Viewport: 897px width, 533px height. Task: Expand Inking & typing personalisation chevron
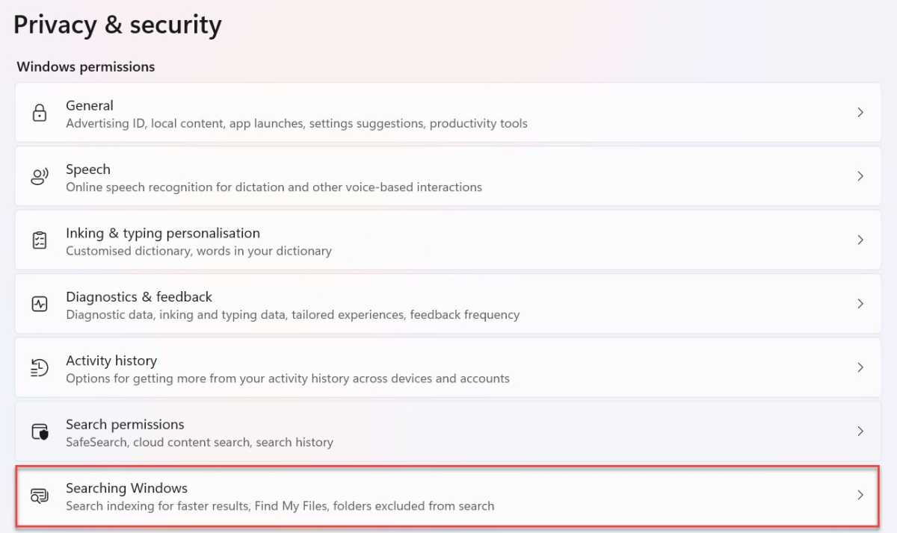pos(860,240)
